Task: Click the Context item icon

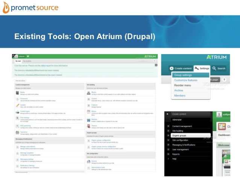Action: tap(89, 99)
